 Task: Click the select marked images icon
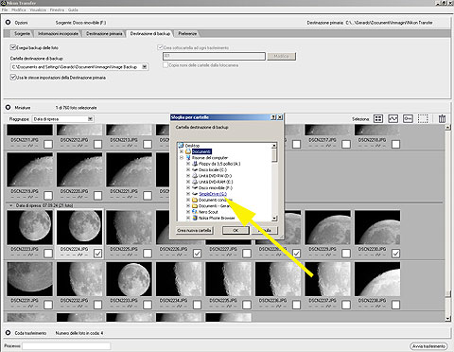(393, 119)
